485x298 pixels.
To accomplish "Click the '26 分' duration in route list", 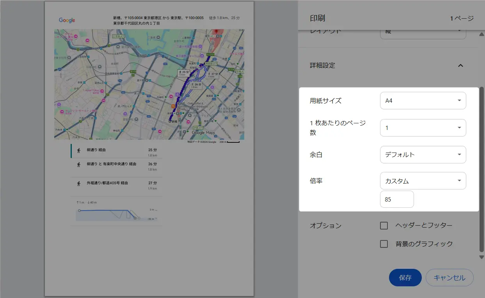I will pyautogui.click(x=153, y=164).
